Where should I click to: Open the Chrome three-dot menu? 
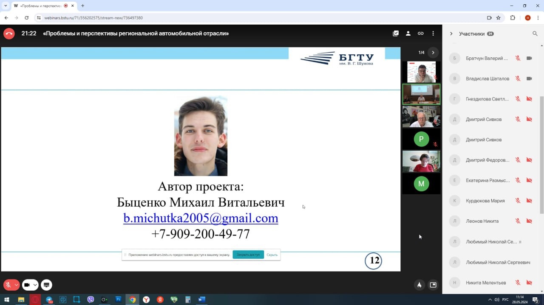click(x=537, y=18)
